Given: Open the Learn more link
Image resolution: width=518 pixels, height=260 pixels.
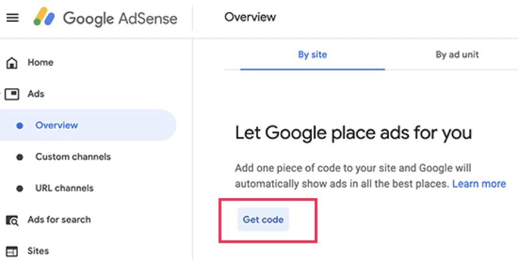Looking at the screenshot, I should 479,184.
